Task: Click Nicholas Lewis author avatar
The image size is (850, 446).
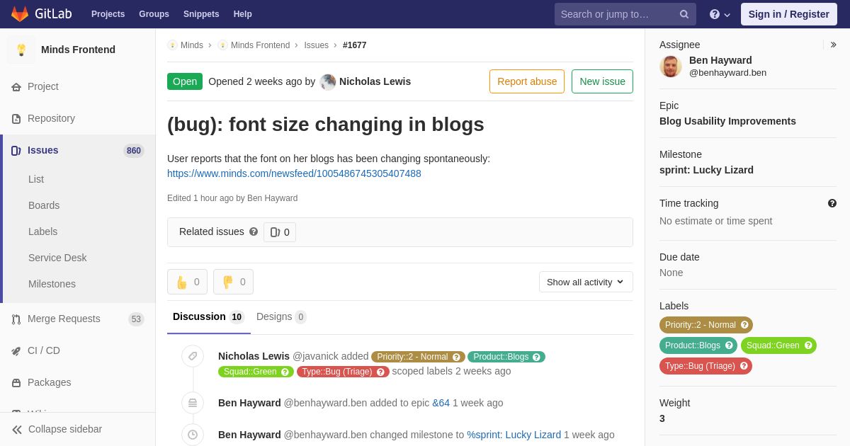Action: pos(328,81)
